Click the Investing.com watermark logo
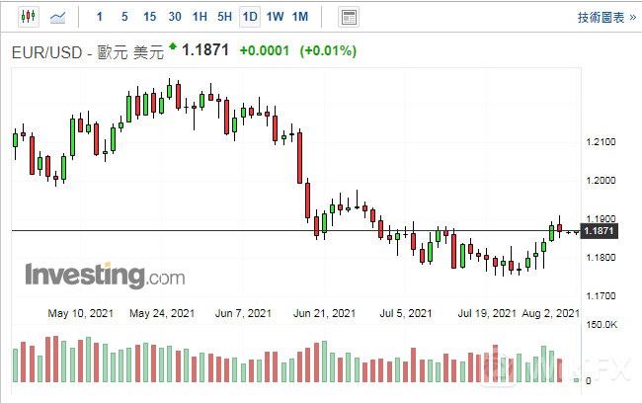 click(99, 274)
